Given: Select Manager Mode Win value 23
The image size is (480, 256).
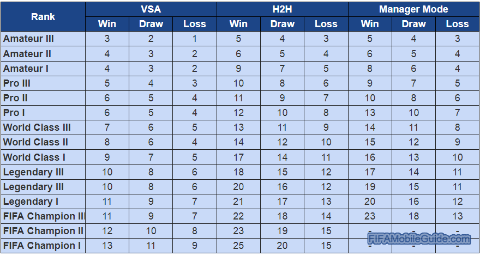Looking at the screenshot, I should pos(370,216).
